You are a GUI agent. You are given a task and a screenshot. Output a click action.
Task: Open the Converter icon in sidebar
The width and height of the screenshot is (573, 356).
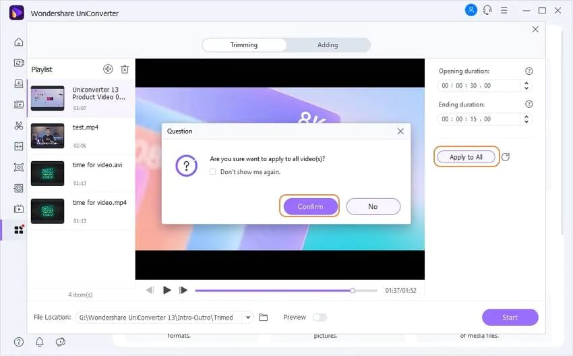coord(19,63)
